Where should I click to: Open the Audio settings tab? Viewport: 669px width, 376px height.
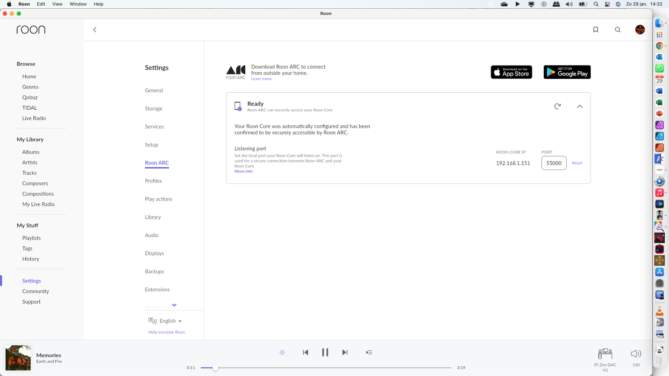[152, 235]
